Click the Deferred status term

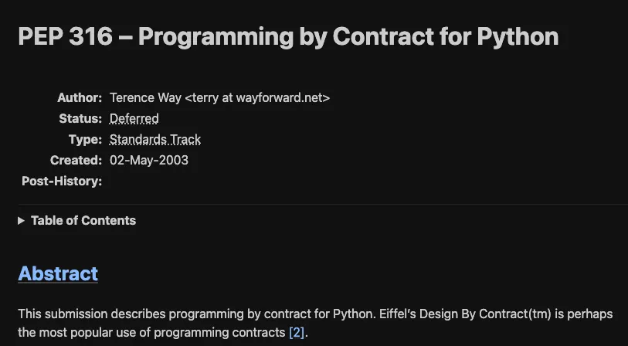[134, 118]
